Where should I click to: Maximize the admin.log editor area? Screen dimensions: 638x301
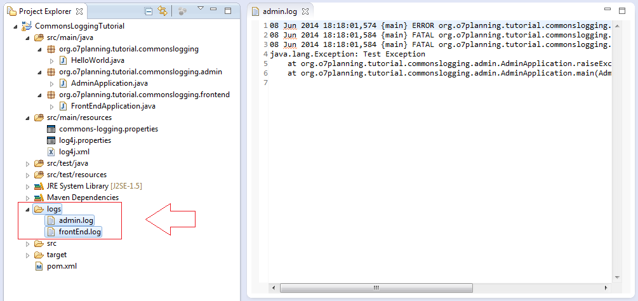[x=621, y=11]
